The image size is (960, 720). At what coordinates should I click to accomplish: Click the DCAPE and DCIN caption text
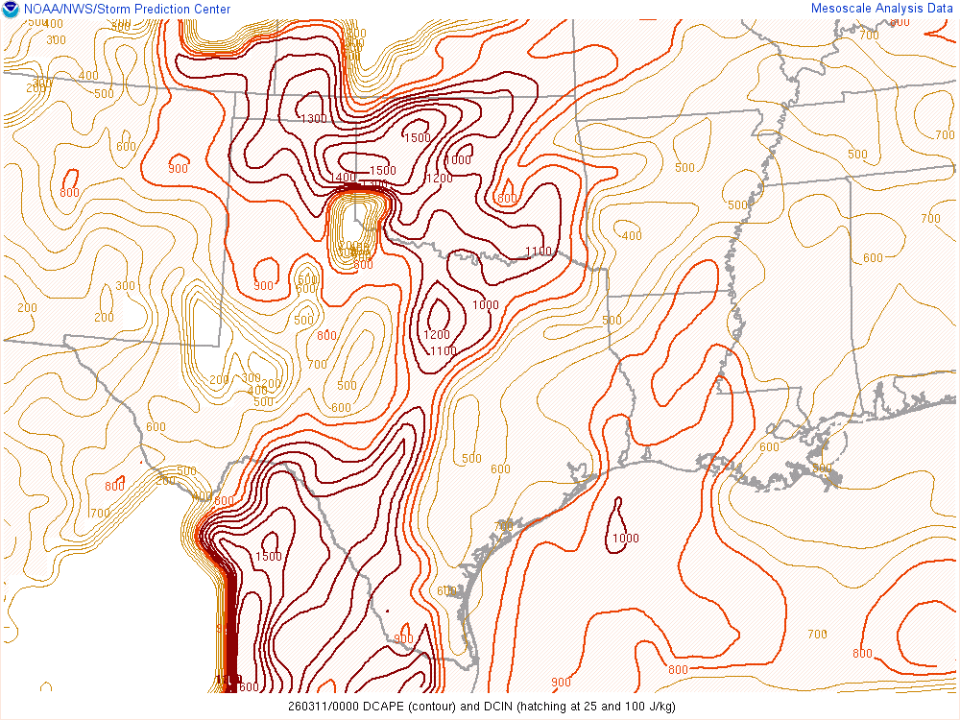(479, 708)
